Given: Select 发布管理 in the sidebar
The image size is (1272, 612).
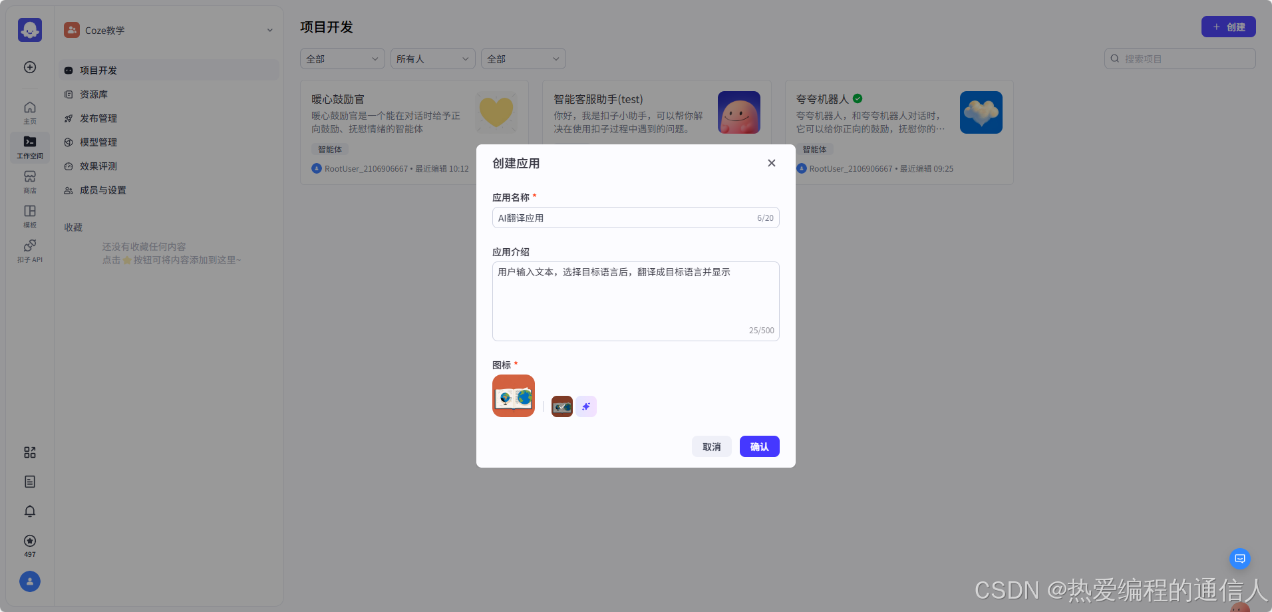Looking at the screenshot, I should (x=169, y=118).
